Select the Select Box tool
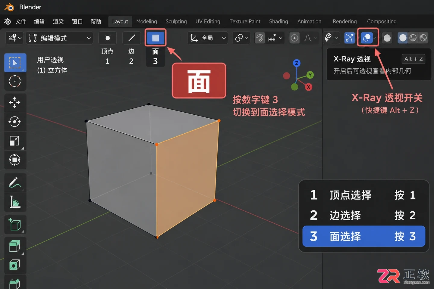The height and width of the screenshot is (289, 434). (x=15, y=63)
